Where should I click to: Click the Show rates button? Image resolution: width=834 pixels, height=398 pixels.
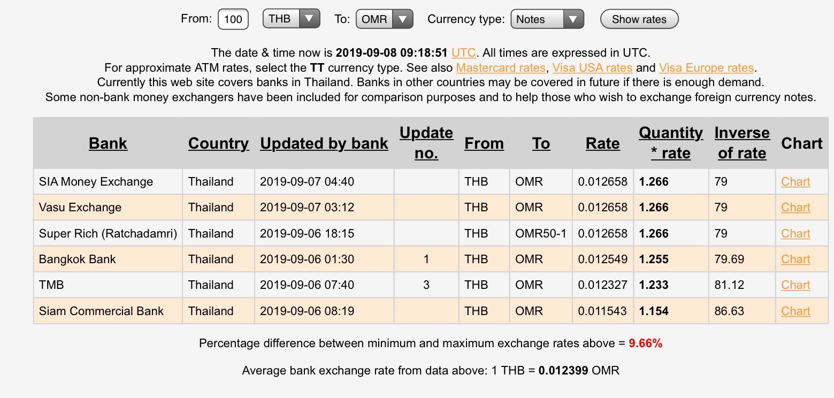tap(639, 19)
